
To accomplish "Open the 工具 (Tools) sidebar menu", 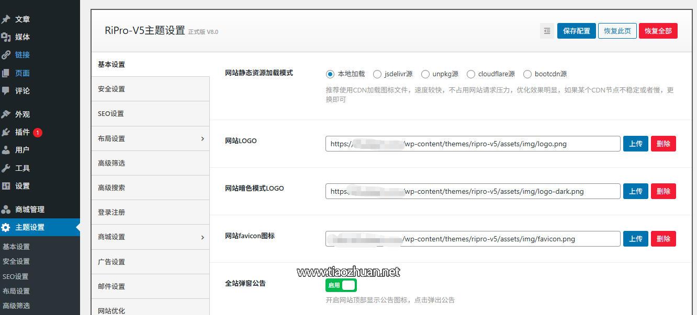I will (22, 168).
